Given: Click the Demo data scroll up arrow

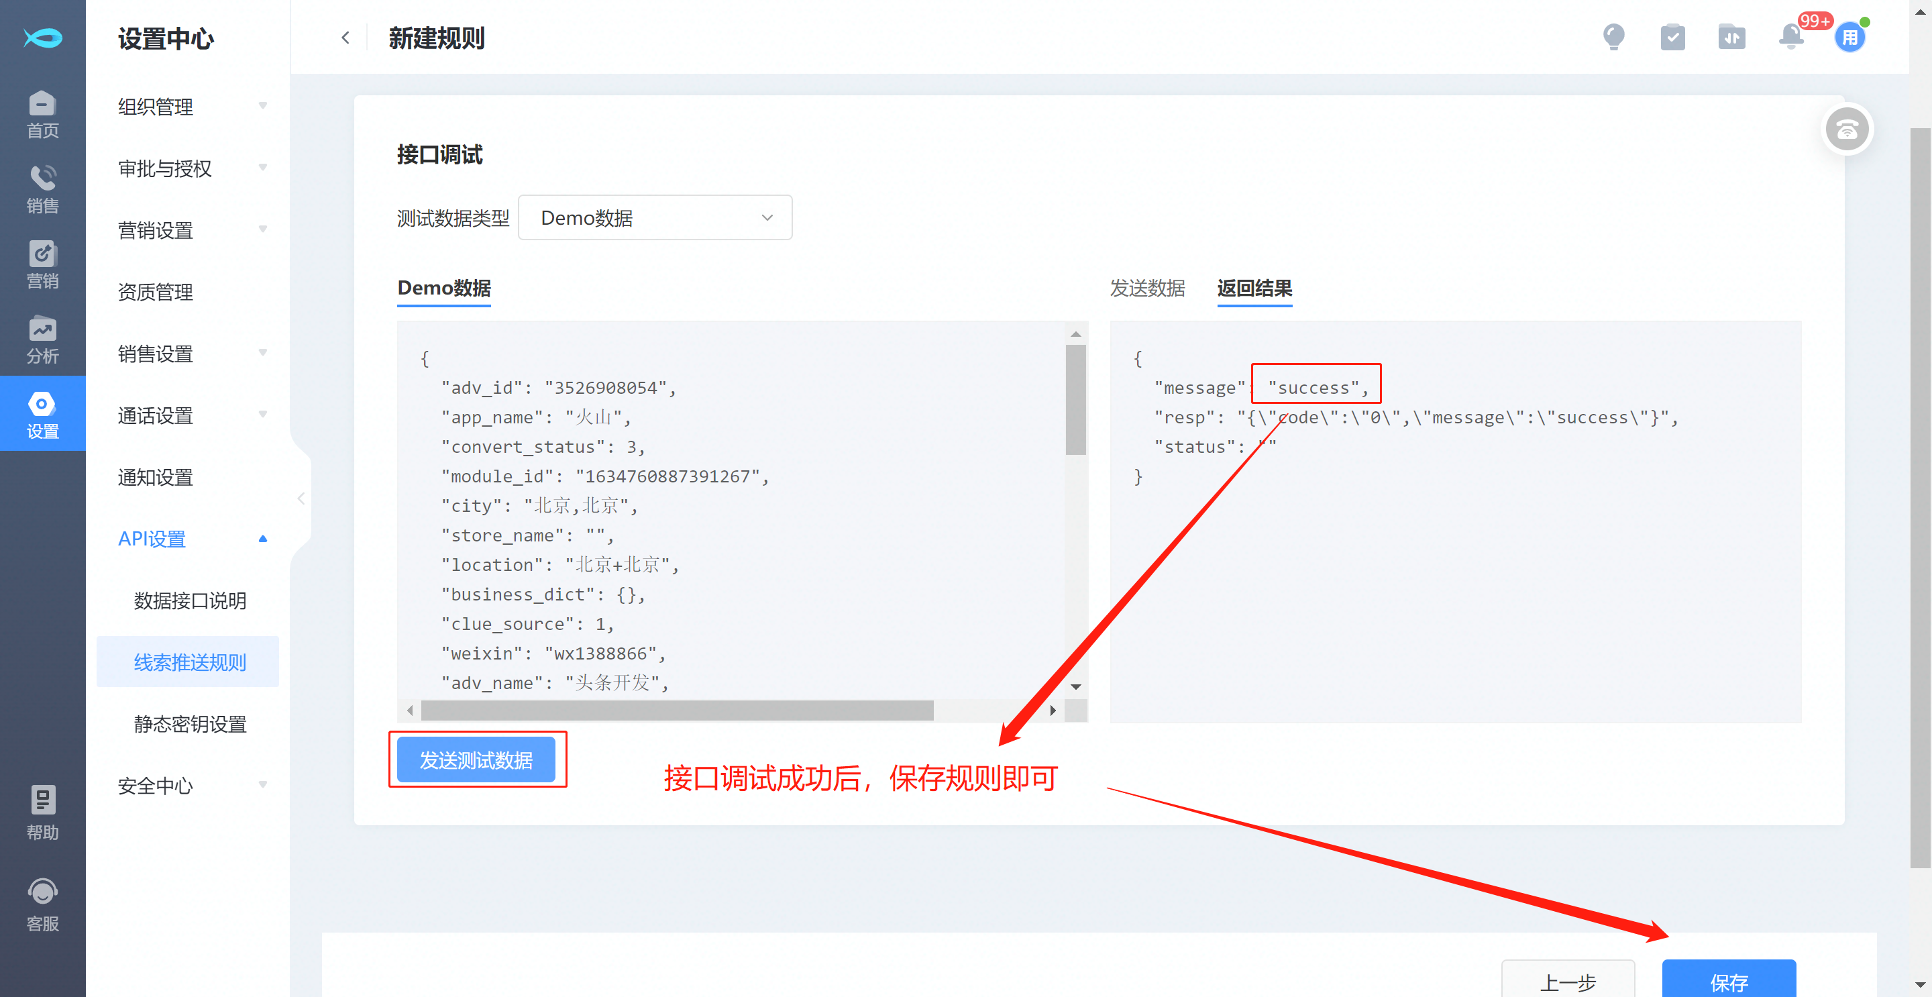Looking at the screenshot, I should coord(1075,335).
